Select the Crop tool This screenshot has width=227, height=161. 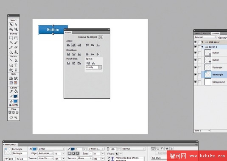(16, 29)
